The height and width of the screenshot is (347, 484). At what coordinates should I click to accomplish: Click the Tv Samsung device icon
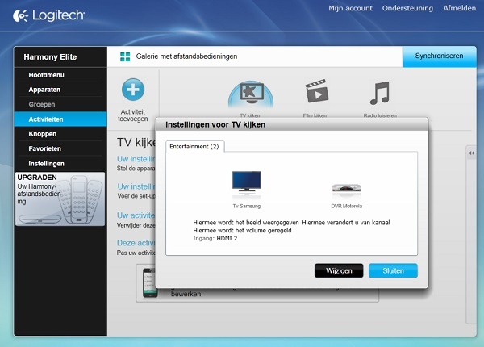coord(246,182)
